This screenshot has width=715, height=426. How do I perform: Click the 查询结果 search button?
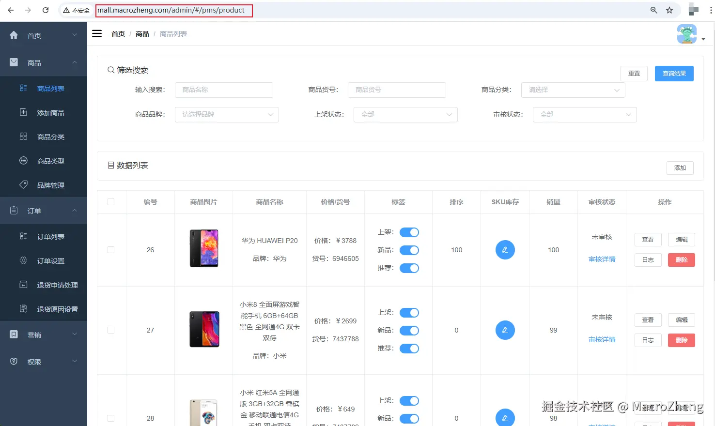pyautogui.click(x=674, y=74)
